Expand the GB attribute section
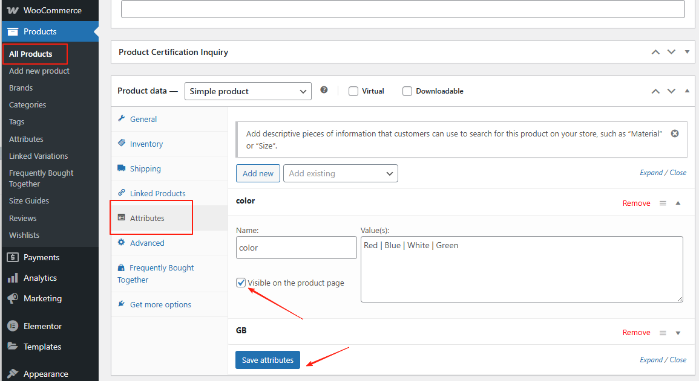This screenshot has height=381, width=699. click(x=678, y=333)
